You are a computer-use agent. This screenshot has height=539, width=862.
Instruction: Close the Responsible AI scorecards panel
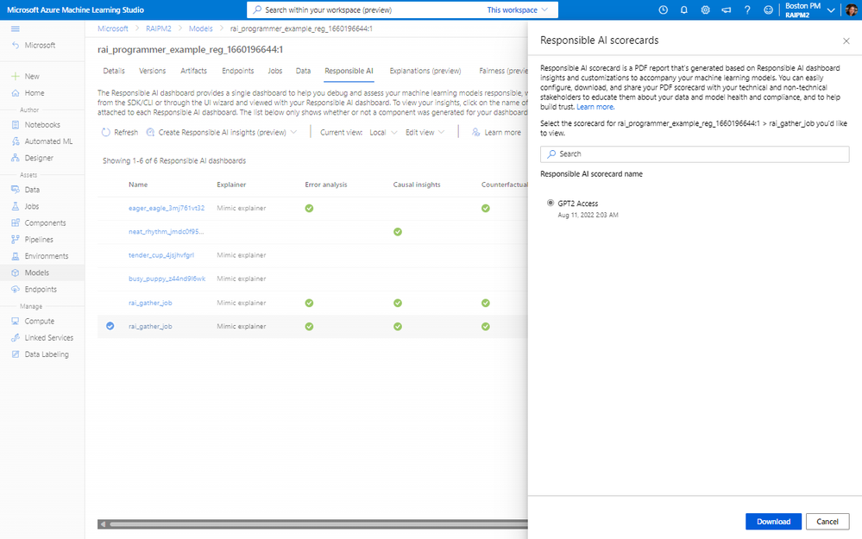pos(846,41)
